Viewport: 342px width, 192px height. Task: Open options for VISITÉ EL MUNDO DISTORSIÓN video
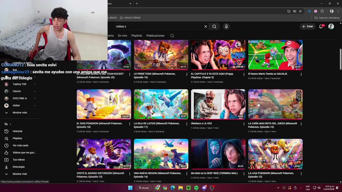[x=130, y=173]
